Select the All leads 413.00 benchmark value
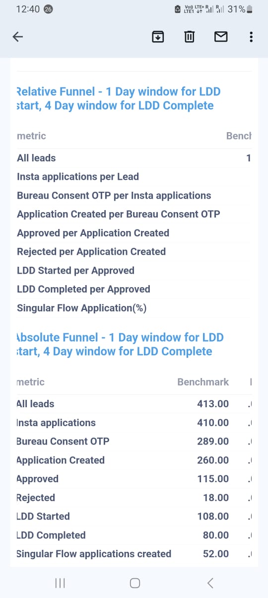Image resolution: width=268 pixels, height=598 pixels. pyautogui.click(x=213, y=404)
